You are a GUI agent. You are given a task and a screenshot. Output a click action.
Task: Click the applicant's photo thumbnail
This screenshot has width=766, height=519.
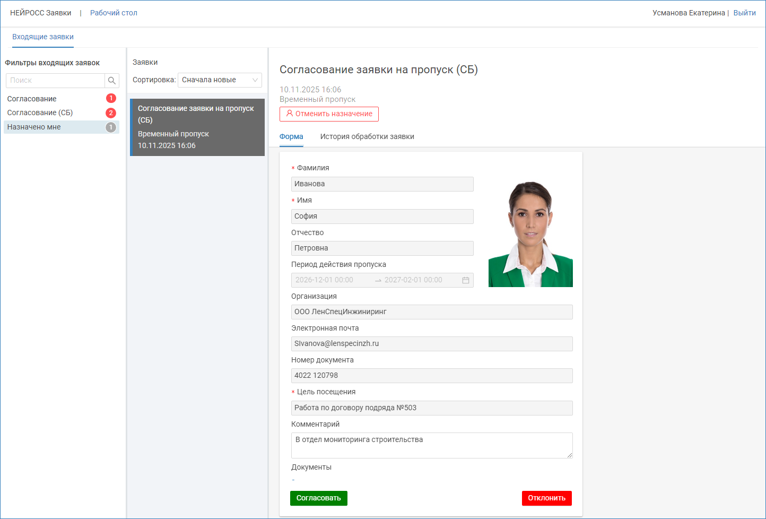tap(530, 234)
